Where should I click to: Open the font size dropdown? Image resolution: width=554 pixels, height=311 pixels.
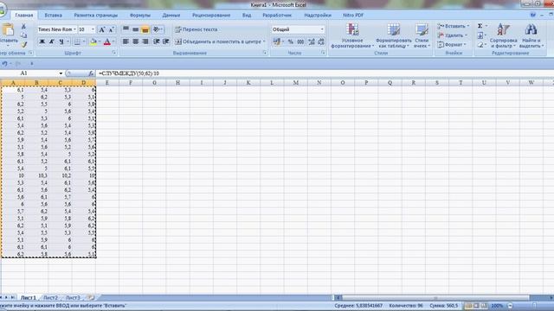point(93,29)
